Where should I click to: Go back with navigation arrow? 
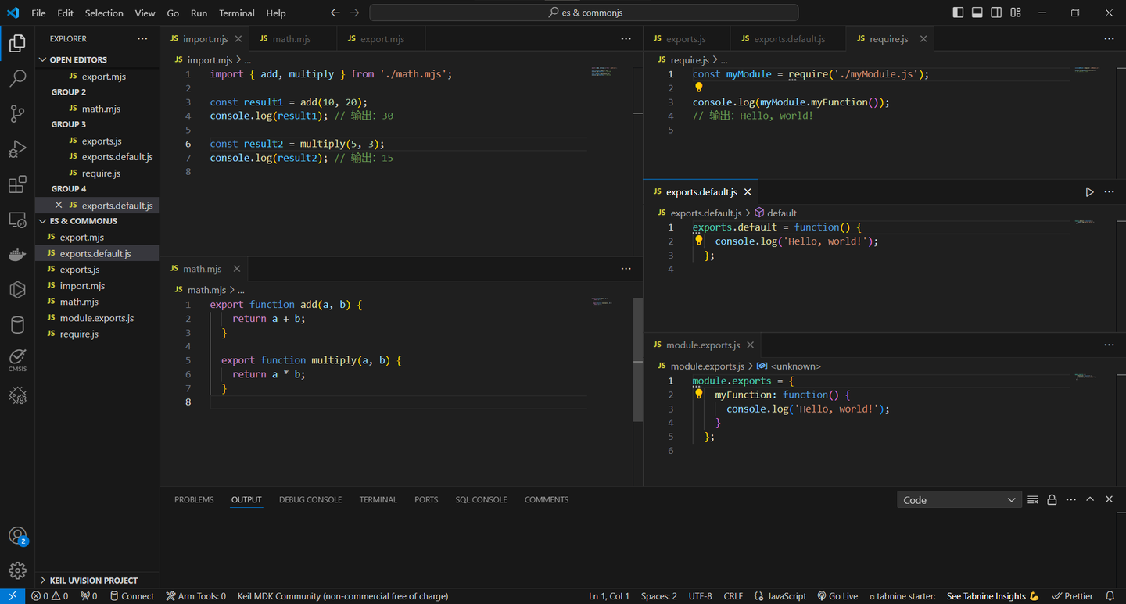click(335, 13)
